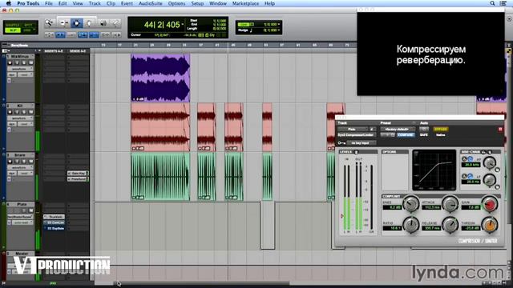513x288 pixels.
Task: Click the ATTACK knob
Action: click(450, 204)
